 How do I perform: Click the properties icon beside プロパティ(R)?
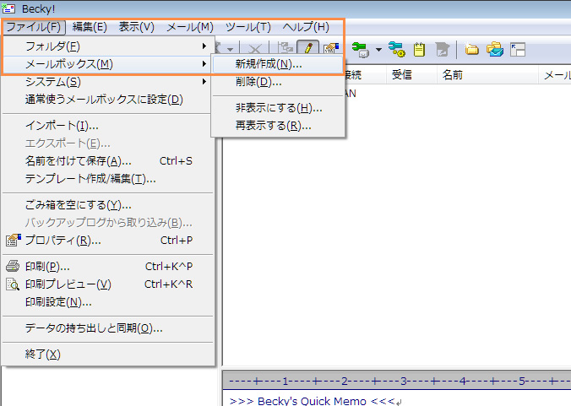(x=13, y=241)
